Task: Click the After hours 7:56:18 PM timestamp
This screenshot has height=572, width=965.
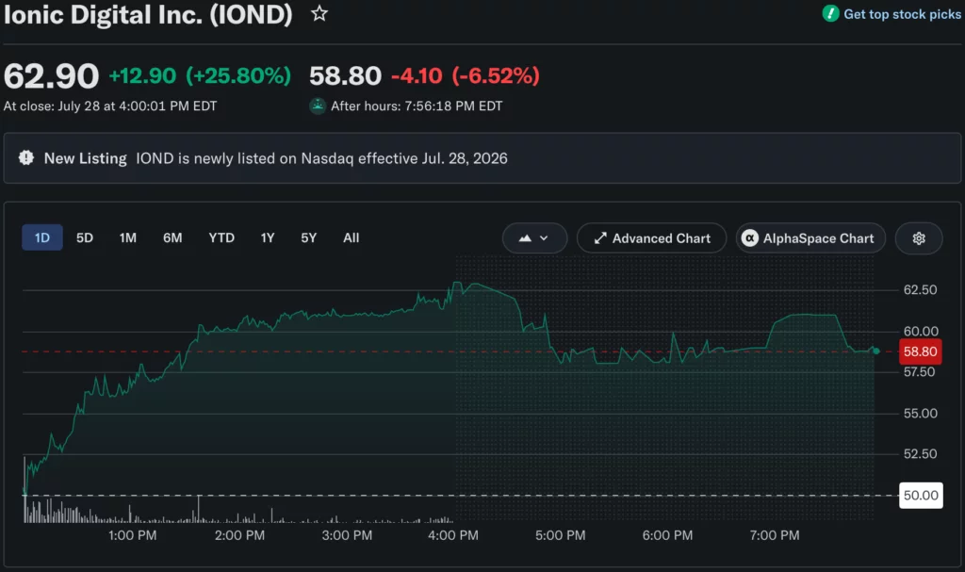Action: [x=417, y=106]
